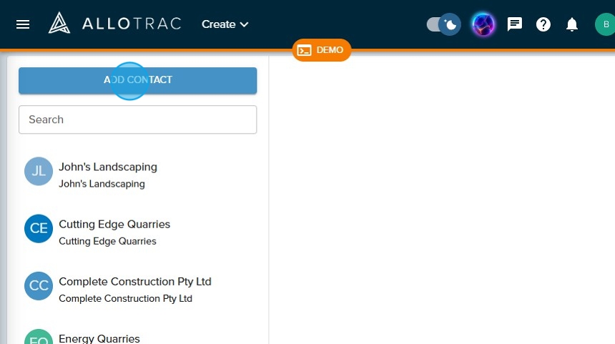The height and width of the screenshot is (344, 615).
Task: Click the JL avatar circle
Action: point(39,172)
